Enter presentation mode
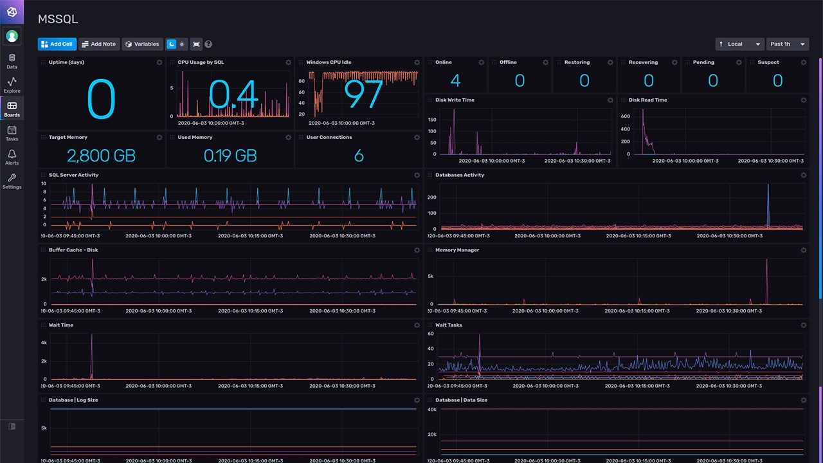Screen dimensions: 823x463 point(196,44)
